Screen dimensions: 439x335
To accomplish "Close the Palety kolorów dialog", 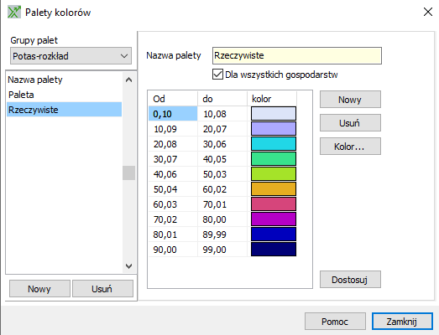I will click(428, 12).
